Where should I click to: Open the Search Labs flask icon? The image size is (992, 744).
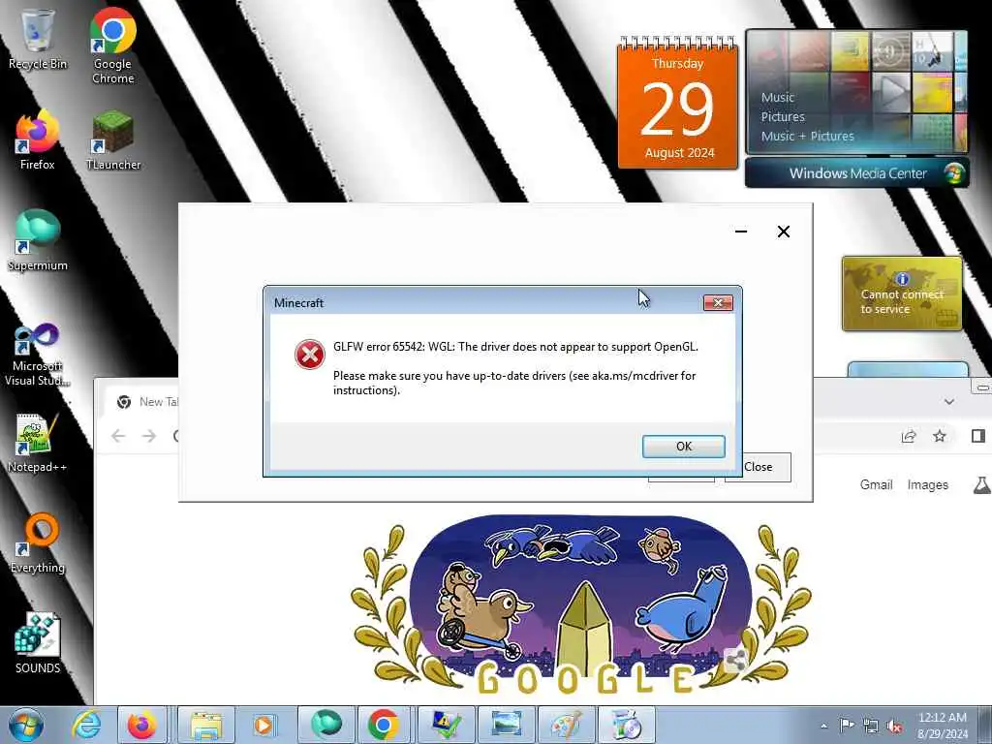981,485
